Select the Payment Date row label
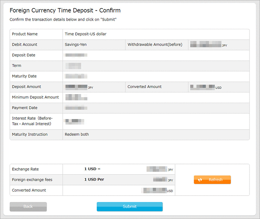The height and width of the screenshot is (219, 260). [x=25, y=108]
